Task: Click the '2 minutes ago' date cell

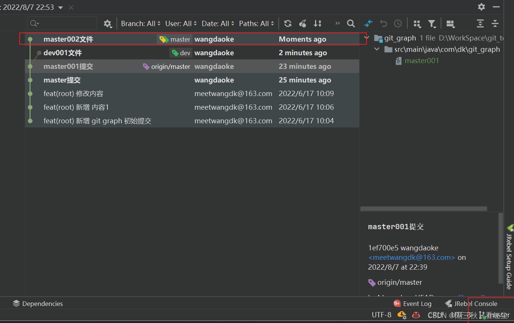Action: tap(303, 53)
